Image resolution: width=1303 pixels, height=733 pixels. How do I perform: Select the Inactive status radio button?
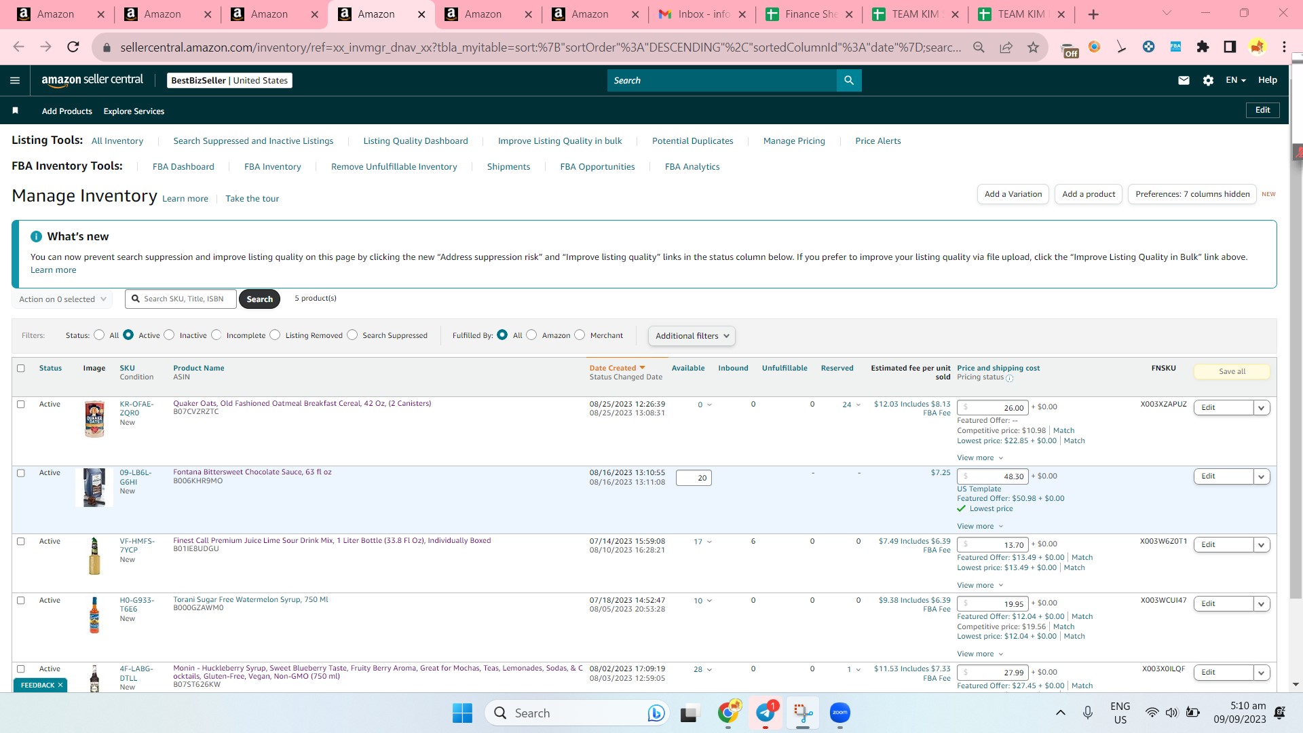(170, 335)
